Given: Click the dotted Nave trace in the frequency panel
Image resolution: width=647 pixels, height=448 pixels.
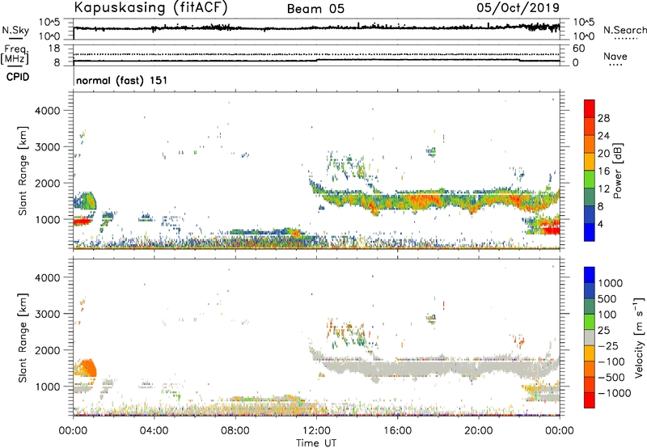Looking at the screenshot, I should point(316,54).
